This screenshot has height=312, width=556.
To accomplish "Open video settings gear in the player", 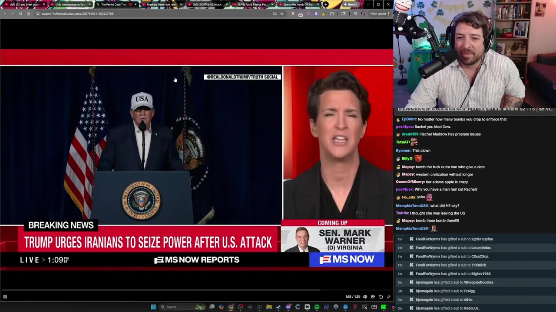I will point(373,297).
